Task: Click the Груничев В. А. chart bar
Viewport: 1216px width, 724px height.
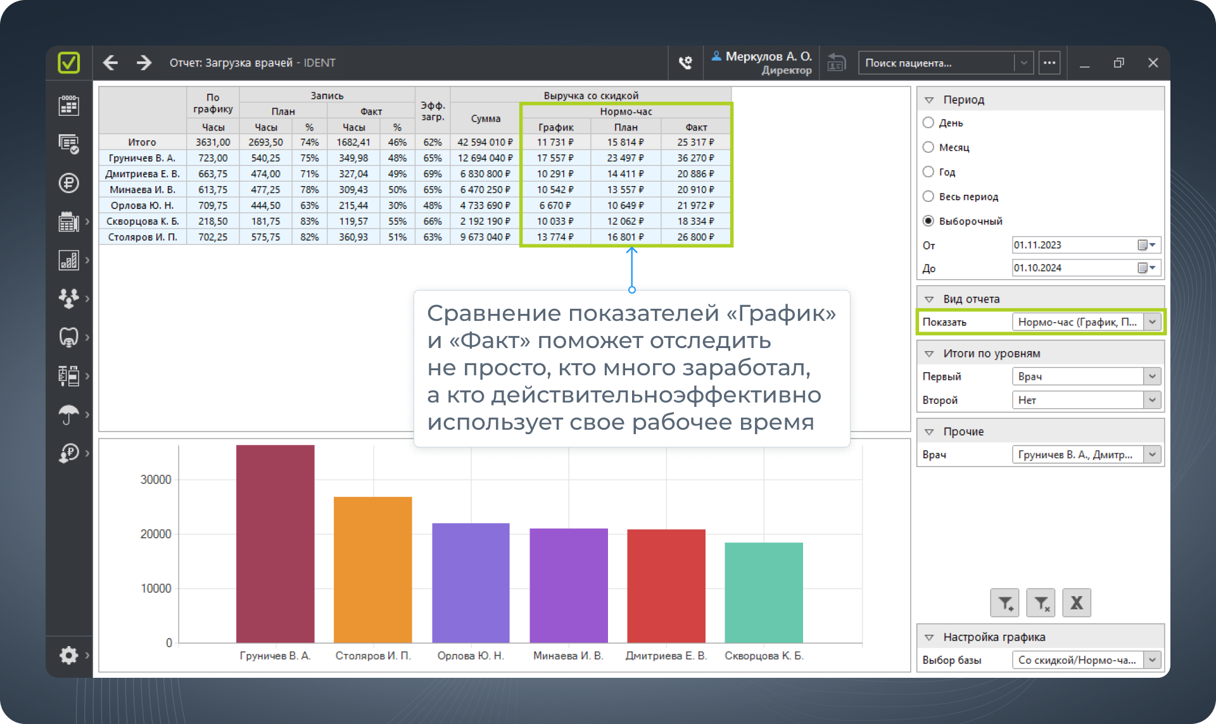Action: pyautogui.click(x=275, y=544)
